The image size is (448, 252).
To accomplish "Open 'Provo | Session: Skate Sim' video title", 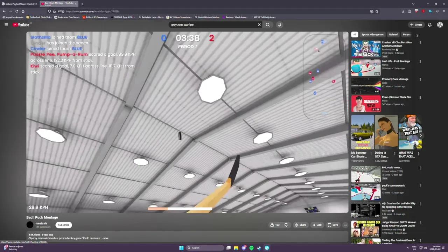I will point(397,97).
